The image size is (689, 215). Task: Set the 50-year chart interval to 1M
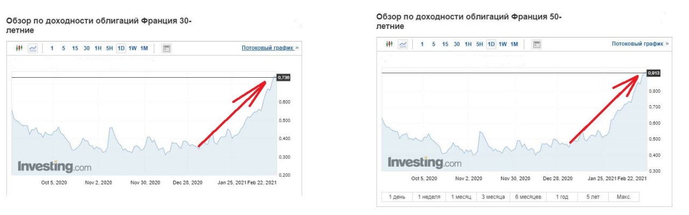pos(514,44)
